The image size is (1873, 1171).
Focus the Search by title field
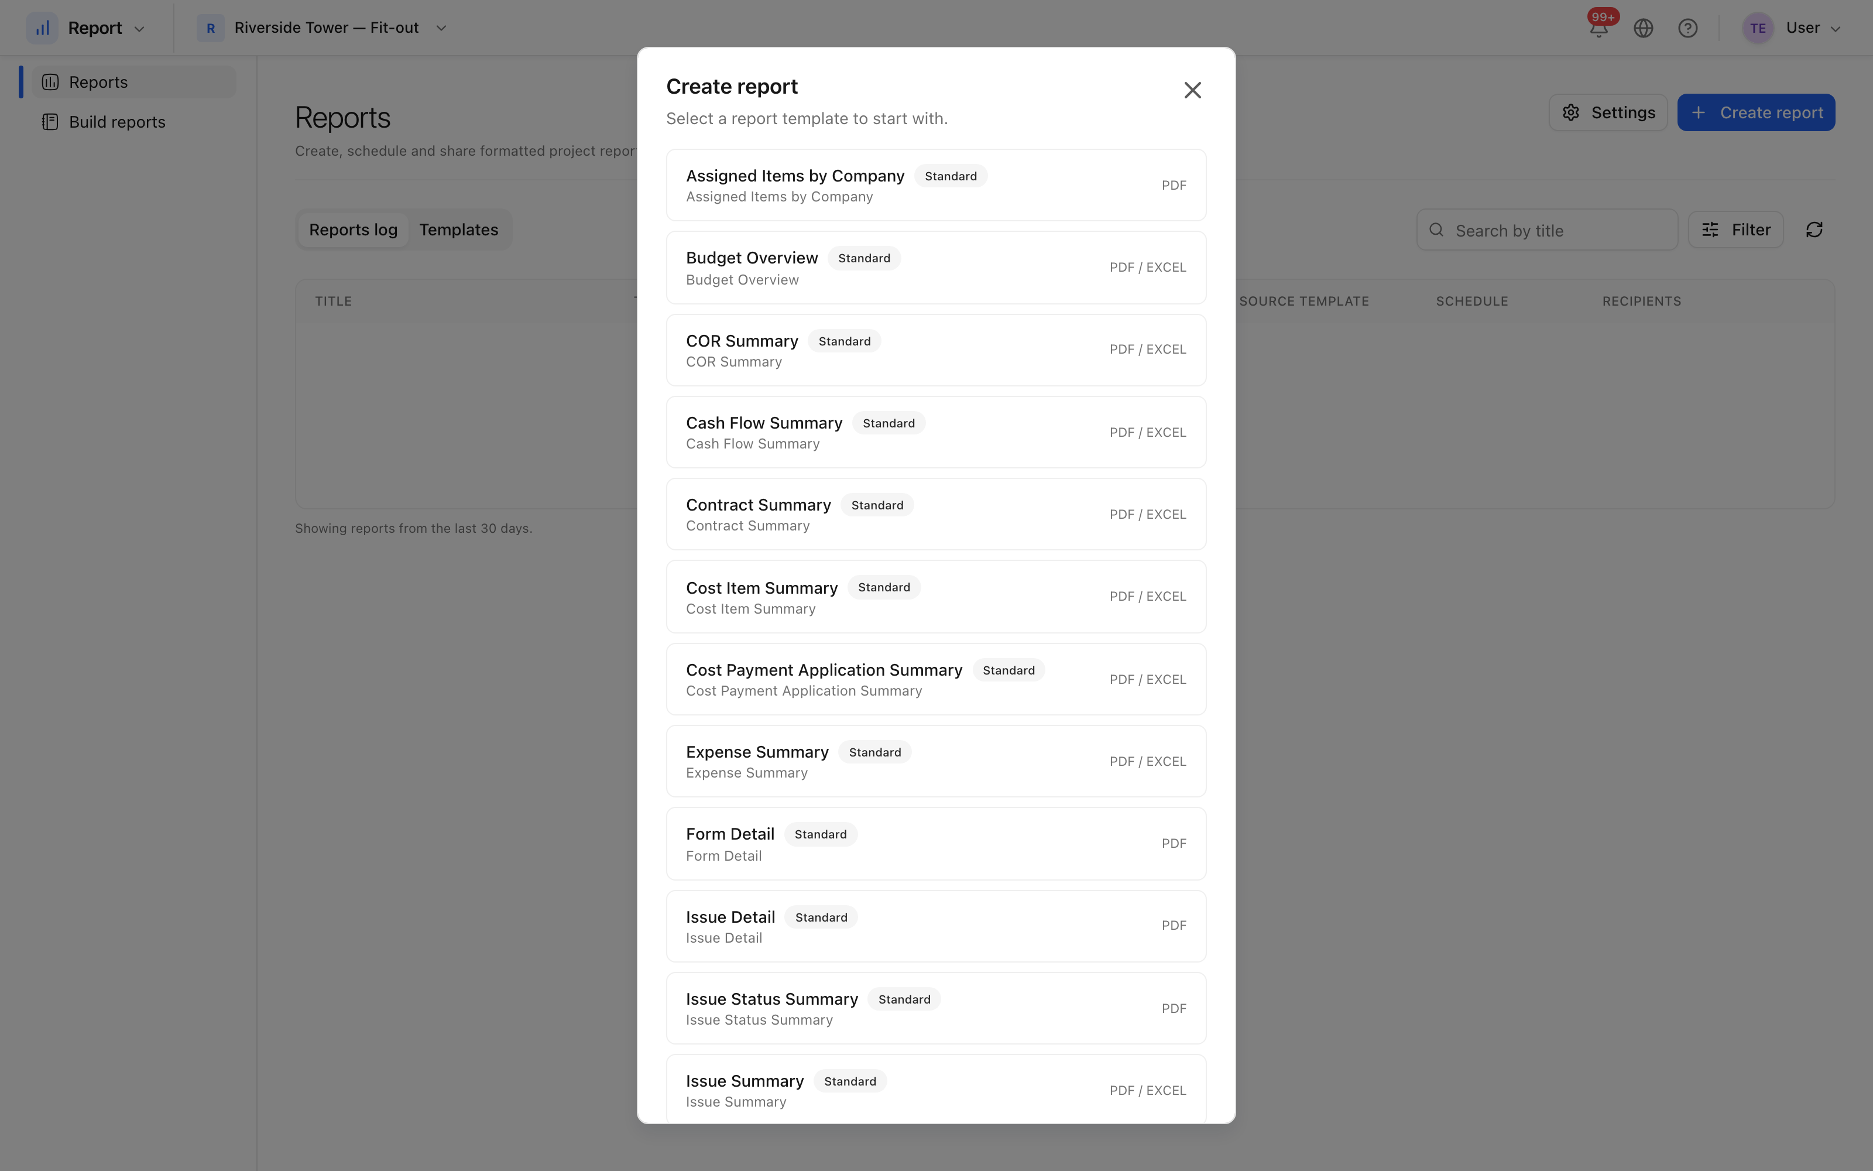pyautogui.click(x=1546, y=230)
